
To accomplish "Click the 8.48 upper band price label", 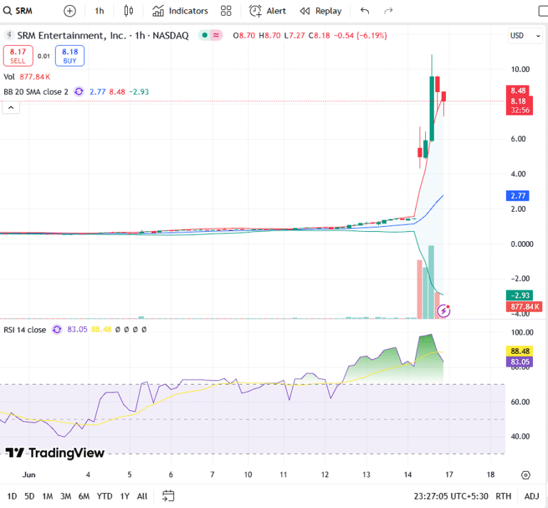I will 518,91.
